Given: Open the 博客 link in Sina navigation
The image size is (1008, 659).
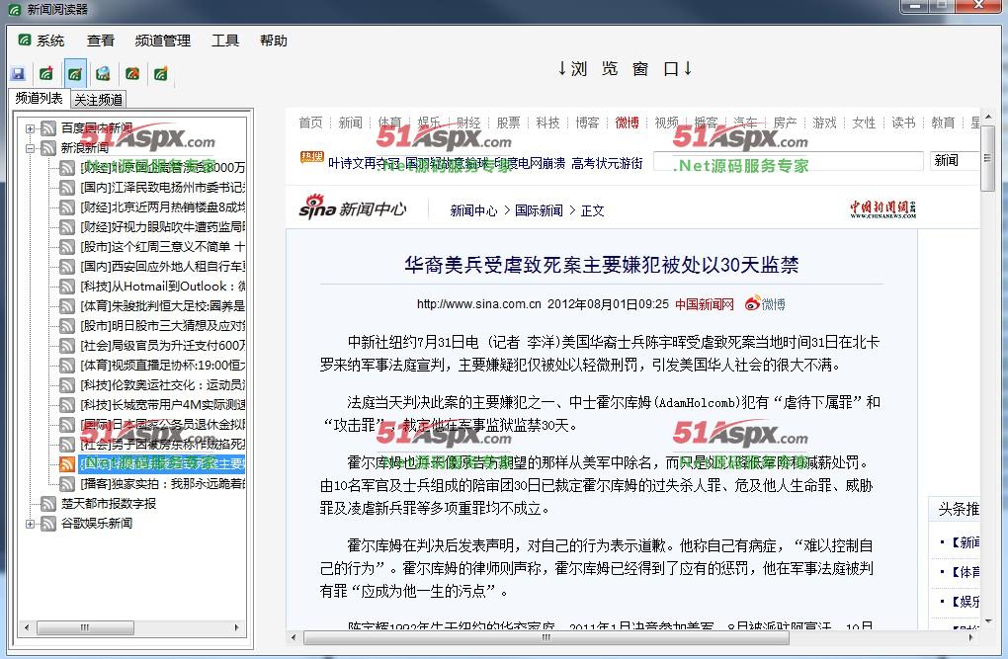Looking at the screenshot, I should coord(587,123).
